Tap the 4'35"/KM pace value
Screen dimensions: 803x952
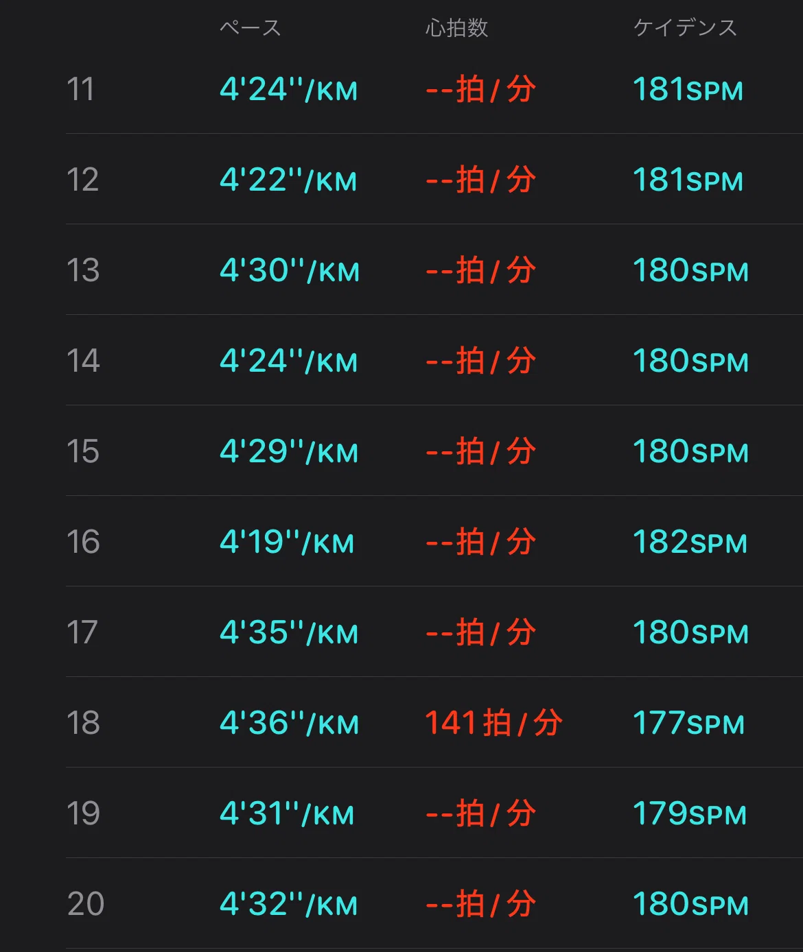pos(289,633)
